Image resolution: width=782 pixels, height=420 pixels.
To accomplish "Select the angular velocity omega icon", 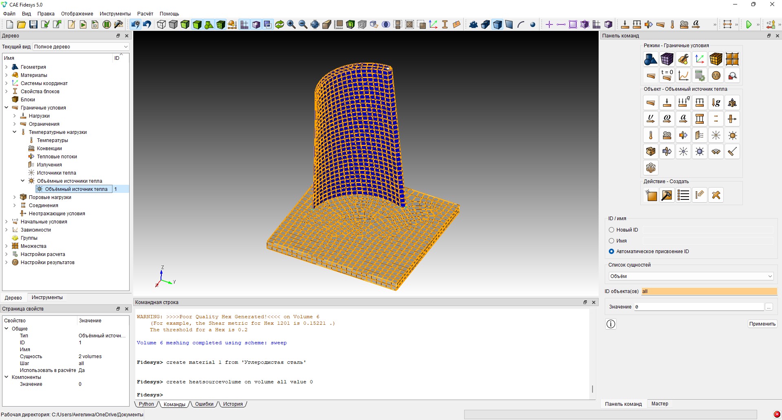I will pos(667,119).
